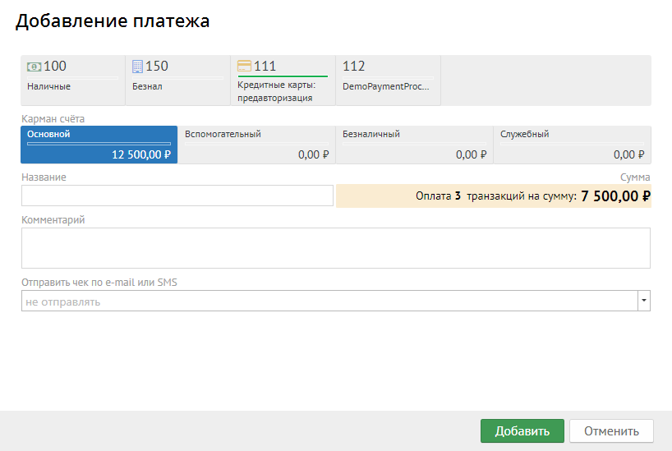Select the Наличные payment type
The height and width of the screenshot is (451, 672).
coord(72,81)
